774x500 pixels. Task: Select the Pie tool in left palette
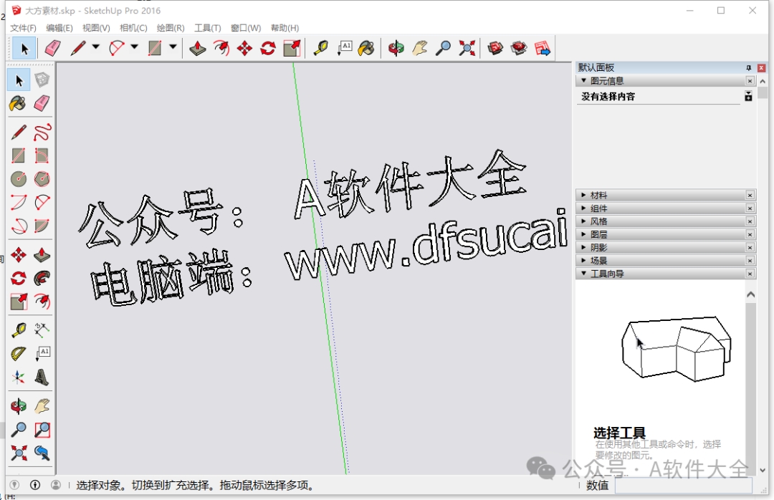click(42, 226)
